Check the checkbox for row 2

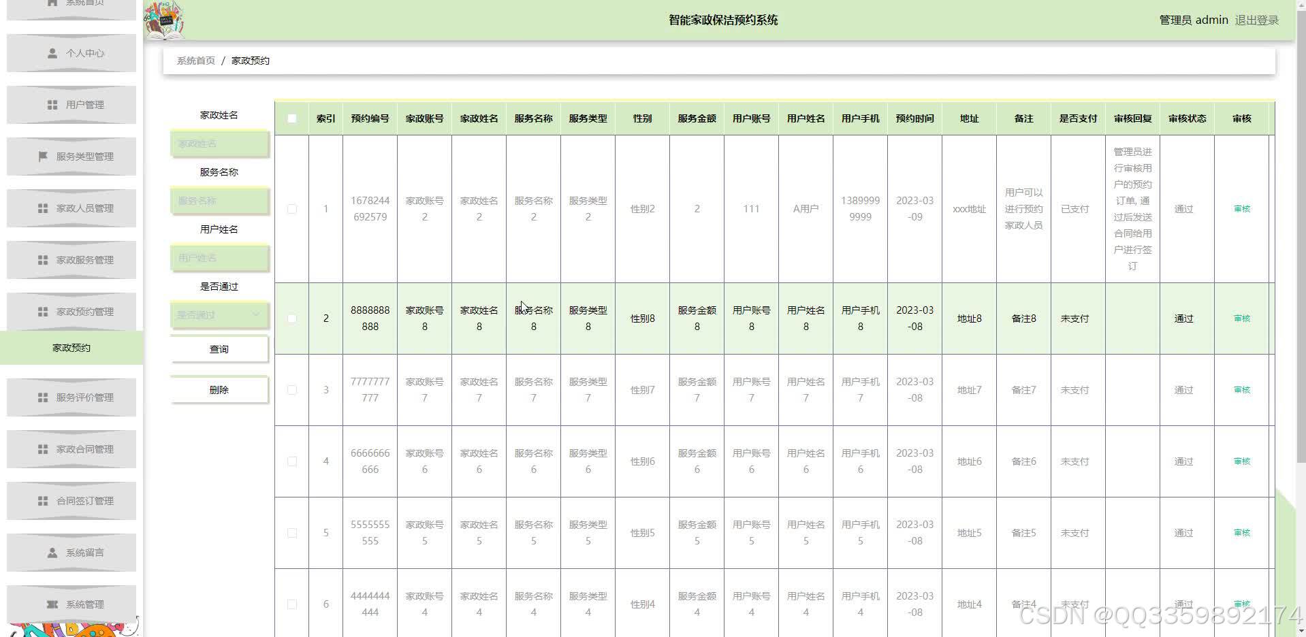click(x=292, y=318)
